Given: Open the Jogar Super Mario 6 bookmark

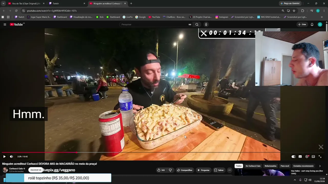Looking at the screenshot, I should [39, 17].
